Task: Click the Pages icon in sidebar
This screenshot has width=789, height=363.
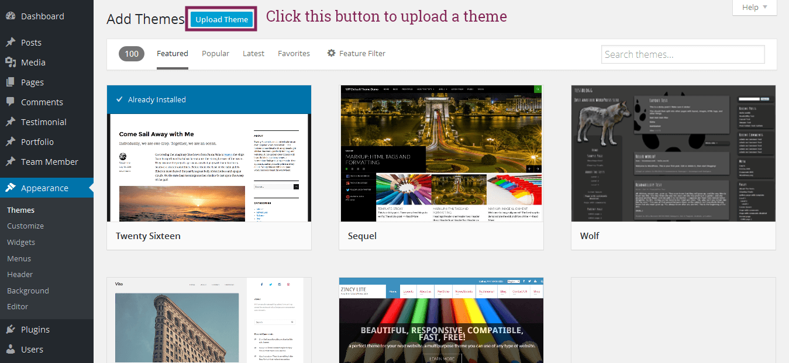Action: pos(11,82)
